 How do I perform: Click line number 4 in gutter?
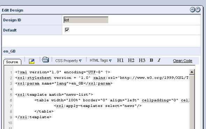(11, 89)
